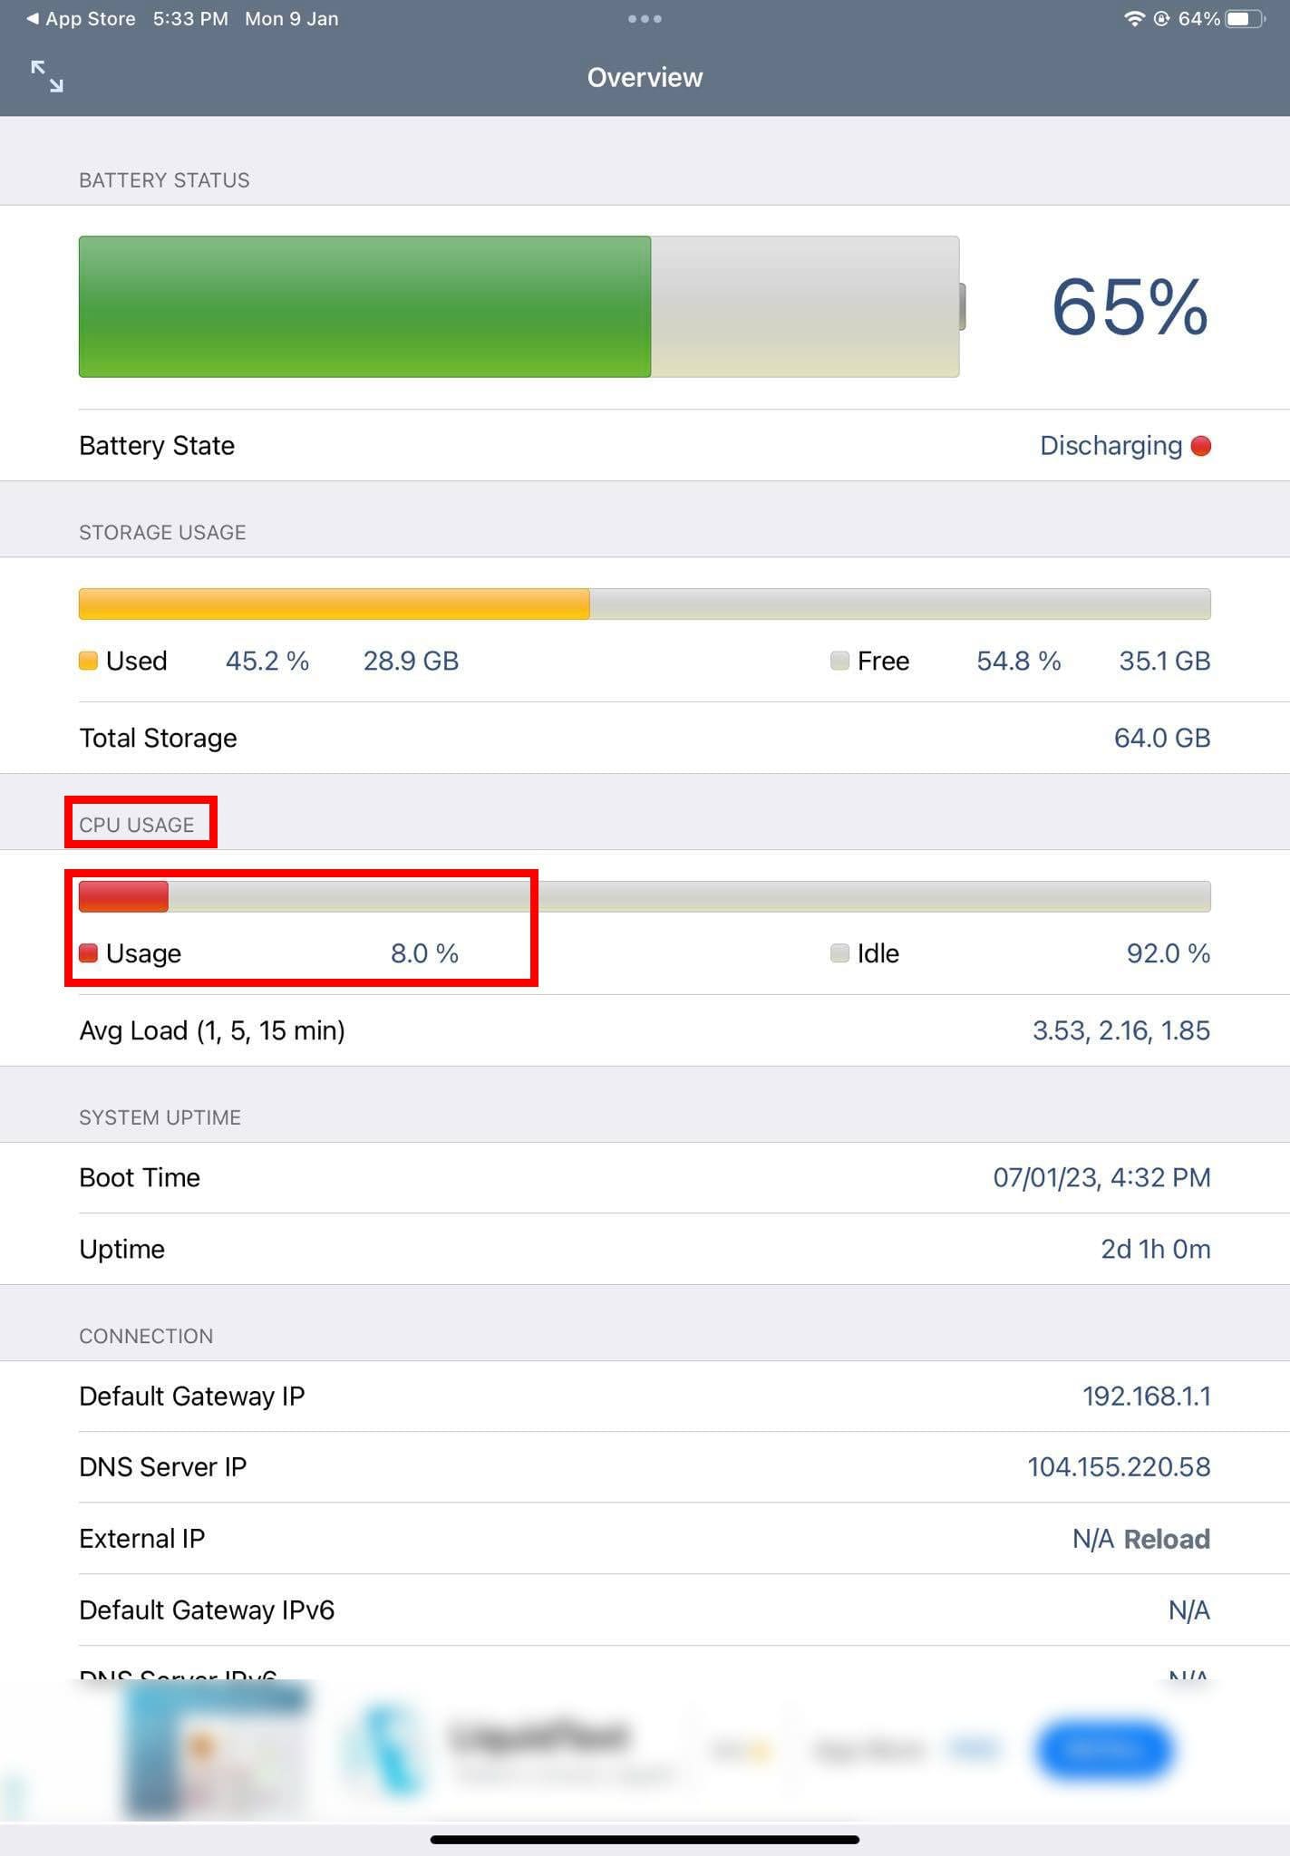
Task: Tap the Total Storage row
Action: pos(645,737)
